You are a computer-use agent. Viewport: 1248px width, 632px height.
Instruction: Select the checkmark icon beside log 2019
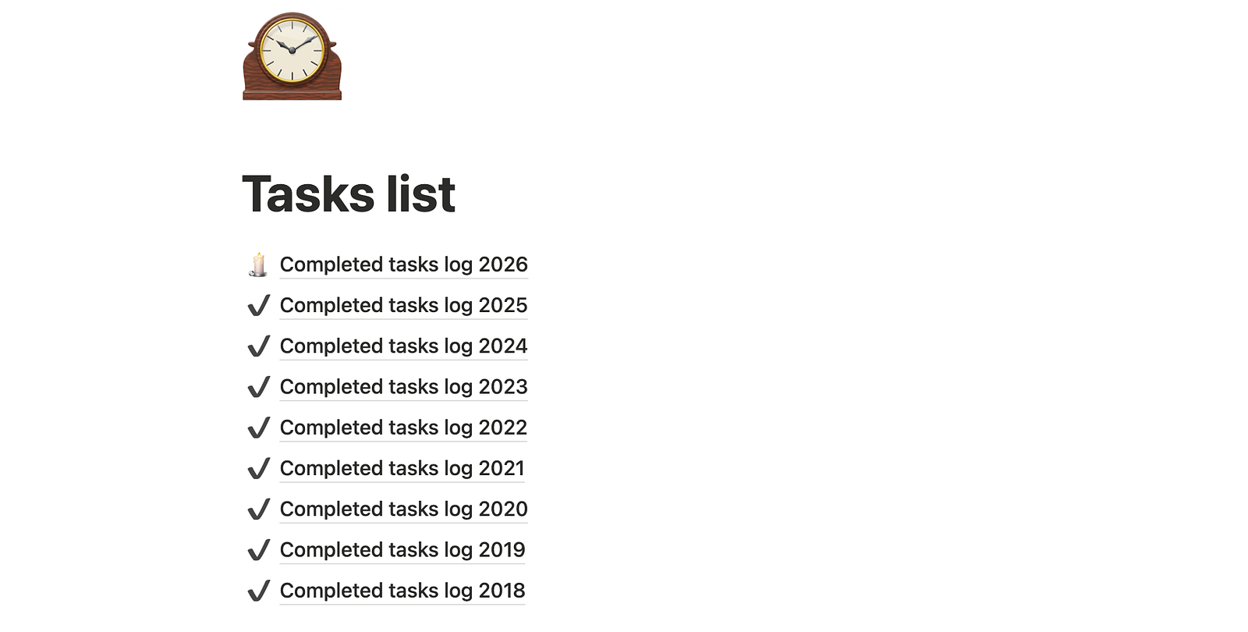[x=258, y=551]
